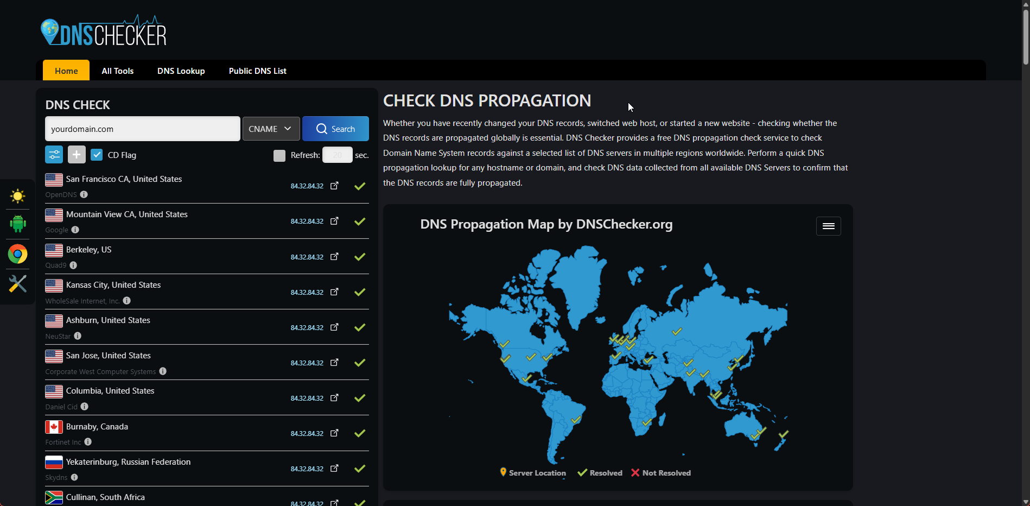Click the yourdomain.com domain input field
This screenshot has width=1030, height=506.
[142, 129]
